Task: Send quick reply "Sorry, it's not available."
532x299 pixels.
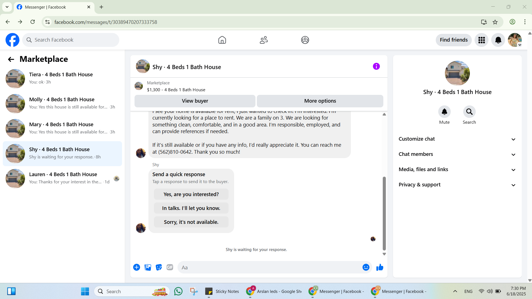Action: (191, 222)
